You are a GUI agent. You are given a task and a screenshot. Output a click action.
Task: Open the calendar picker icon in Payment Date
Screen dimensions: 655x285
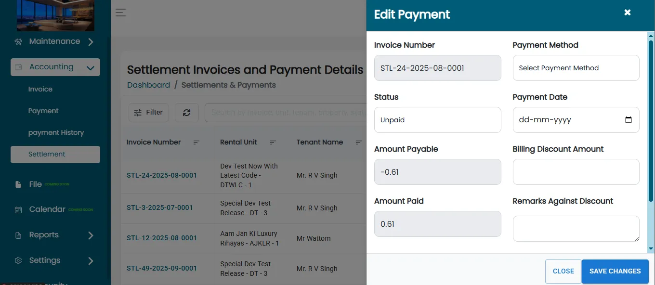coord(629,120)
